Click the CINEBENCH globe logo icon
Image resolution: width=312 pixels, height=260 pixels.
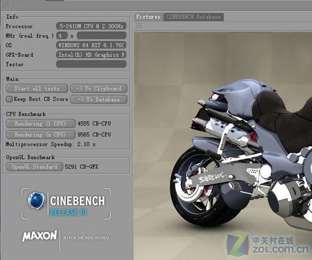36,201
